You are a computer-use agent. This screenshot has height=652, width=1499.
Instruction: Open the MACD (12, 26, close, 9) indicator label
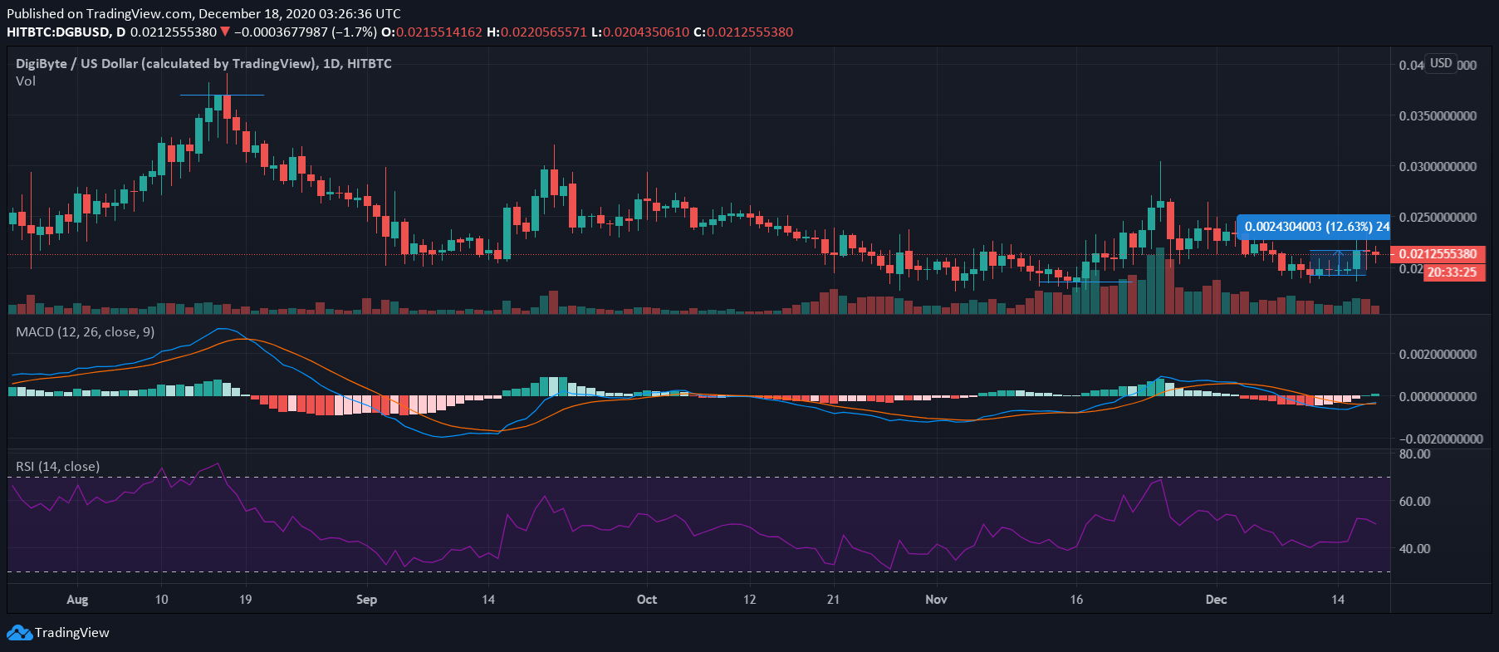(86, 332)
